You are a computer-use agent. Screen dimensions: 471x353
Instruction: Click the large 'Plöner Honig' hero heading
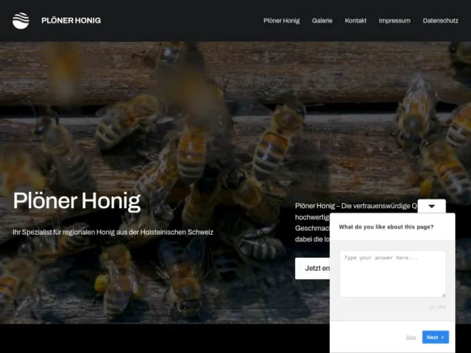point(77,200)
